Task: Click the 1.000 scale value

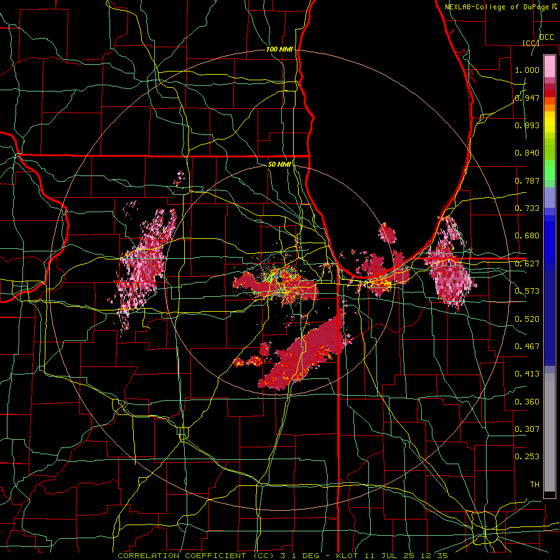Action: (x=527, y=70)
